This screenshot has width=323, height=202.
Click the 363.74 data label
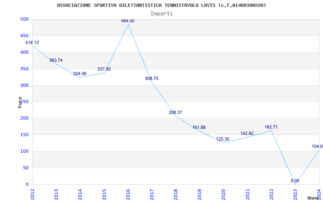[56, 60]
